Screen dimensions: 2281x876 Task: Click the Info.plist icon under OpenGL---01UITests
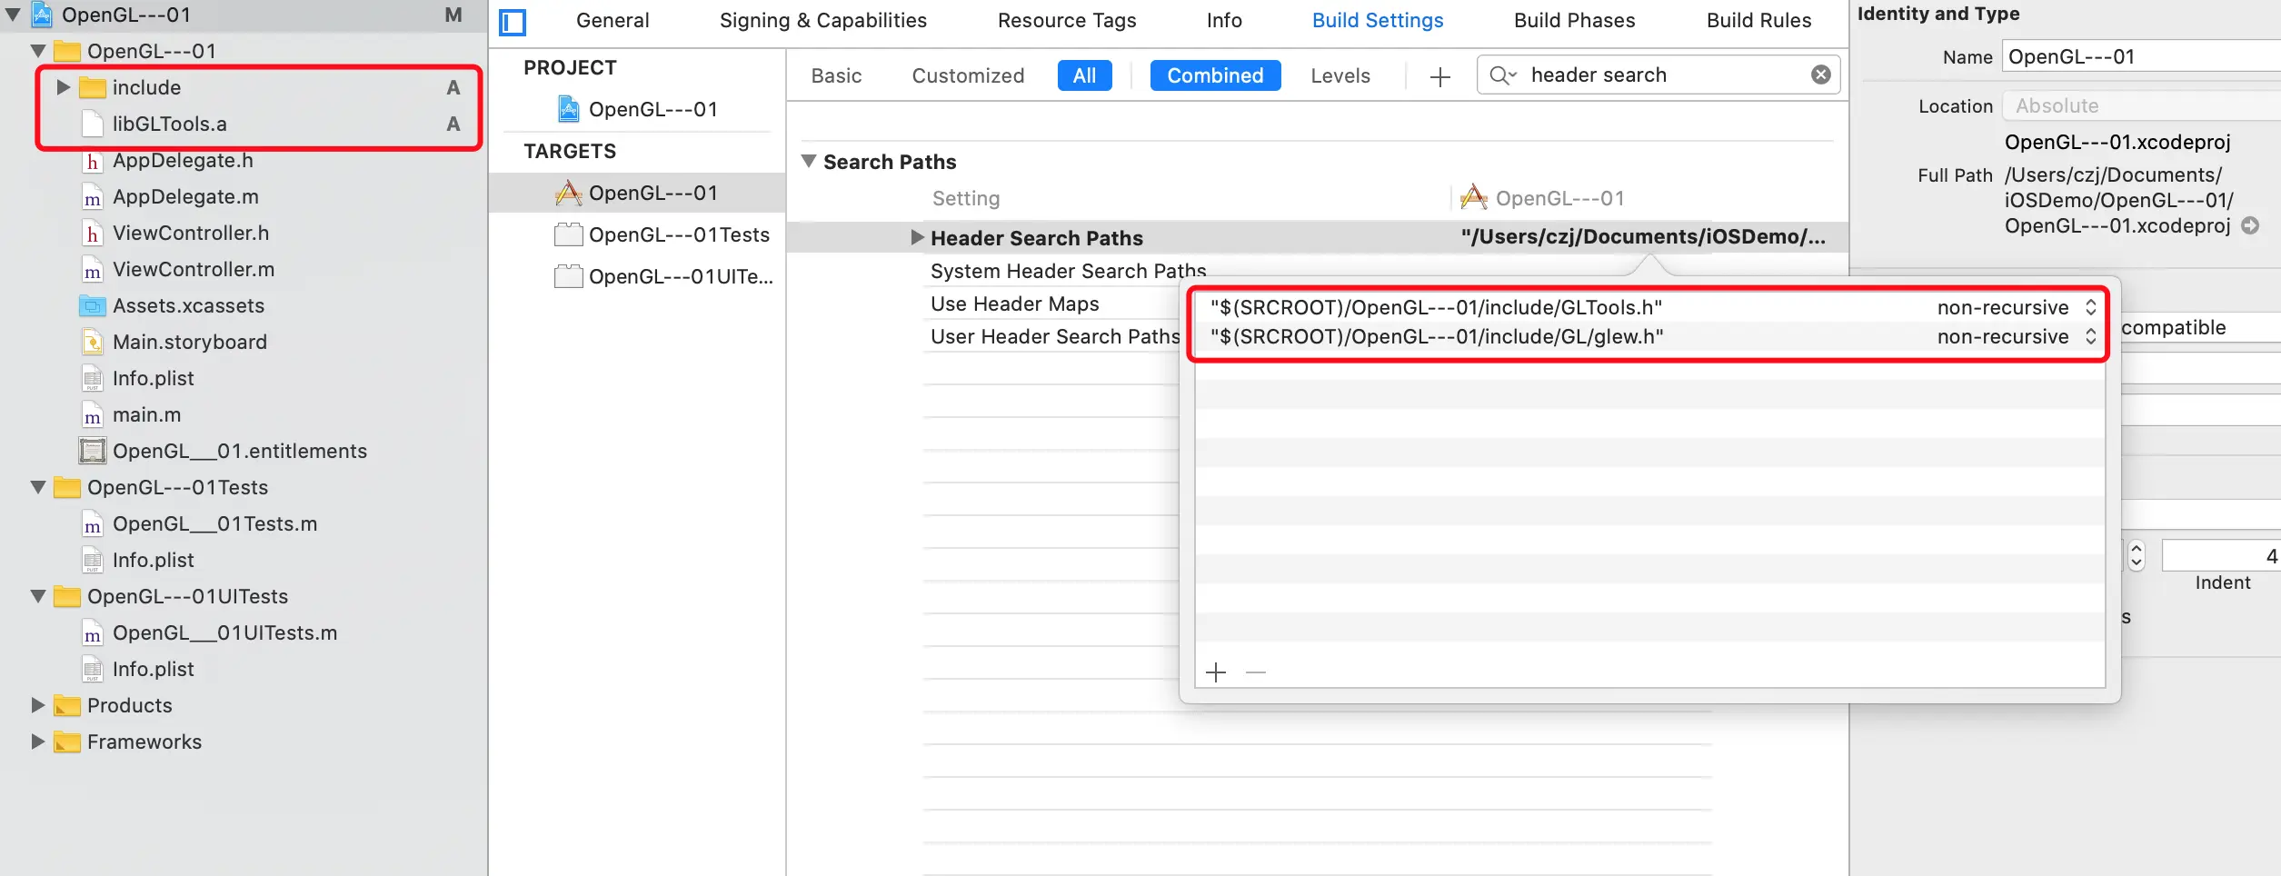point(92,670)
